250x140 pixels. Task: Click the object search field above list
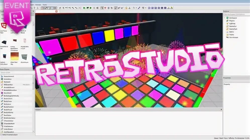(x=17, y=72)
